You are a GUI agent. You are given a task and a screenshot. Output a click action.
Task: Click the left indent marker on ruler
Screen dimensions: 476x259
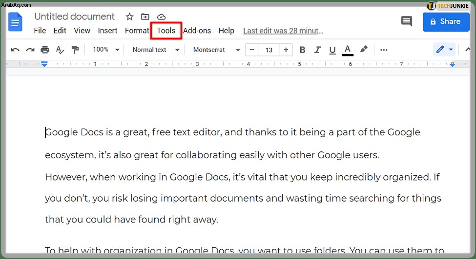click(x=44, y=64)
